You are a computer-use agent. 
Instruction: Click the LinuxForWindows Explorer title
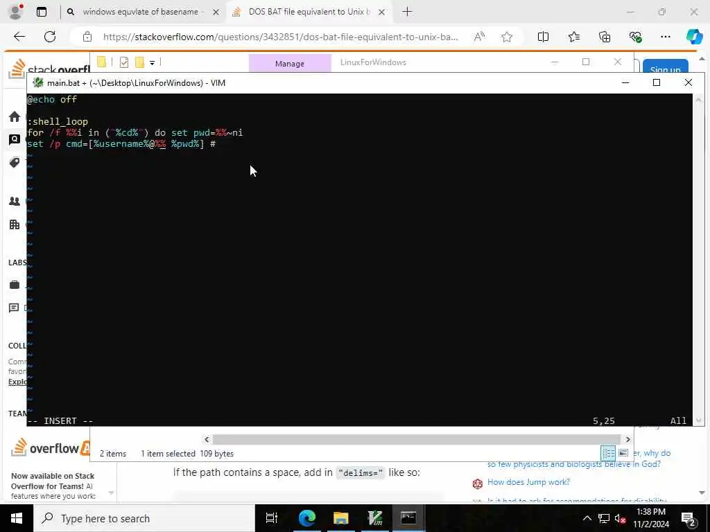point(373,62)
